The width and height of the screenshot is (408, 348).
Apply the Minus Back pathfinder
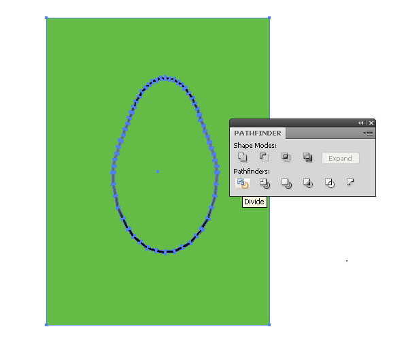pos(350,182)
